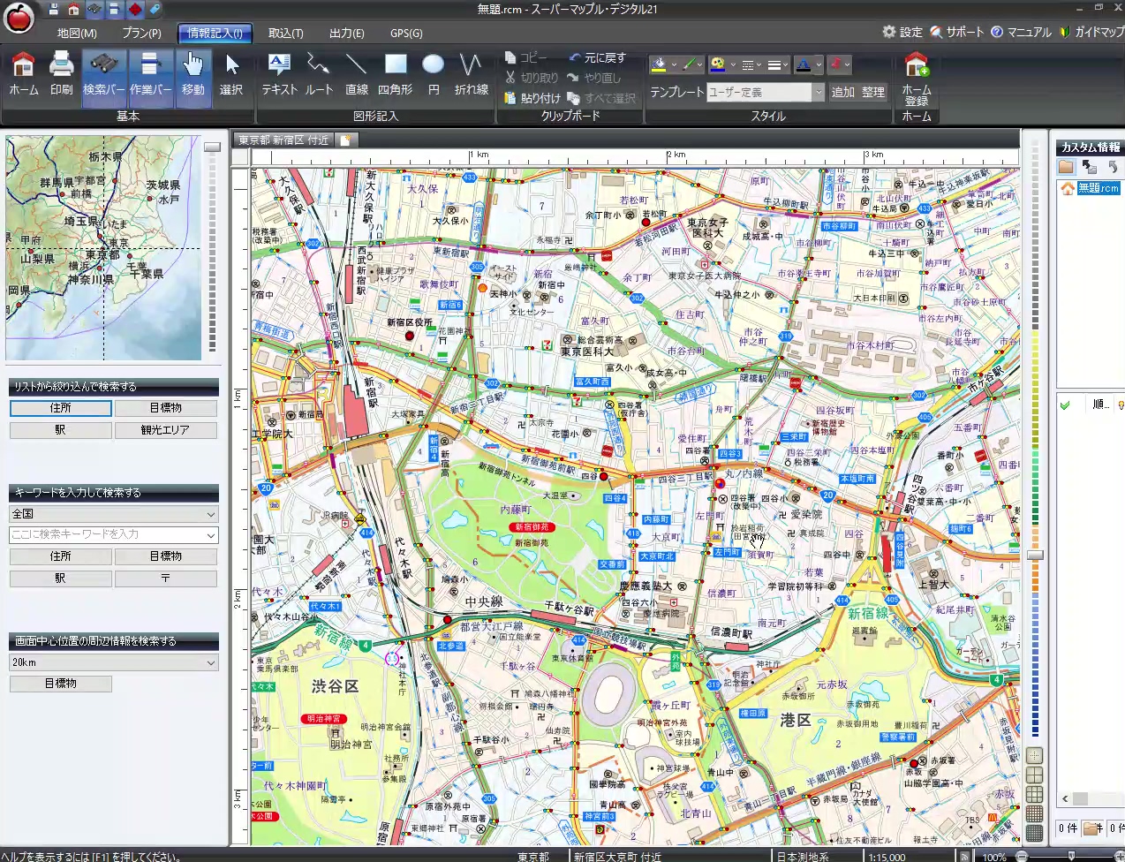Viewport: 1125px width, 862px height.
Task: Choose the Route (ルート) drawing tool
Action: coord(319,74)
